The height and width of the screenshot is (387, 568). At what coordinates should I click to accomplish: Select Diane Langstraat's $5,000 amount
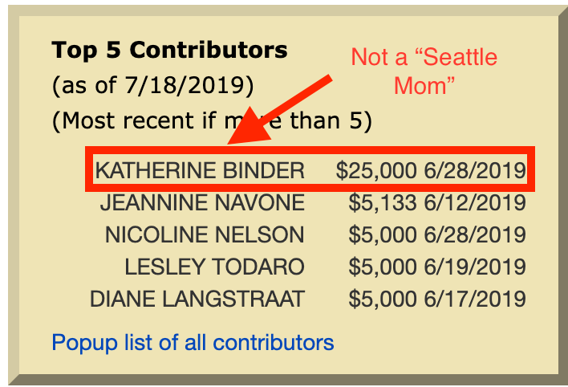coord(383,299)
